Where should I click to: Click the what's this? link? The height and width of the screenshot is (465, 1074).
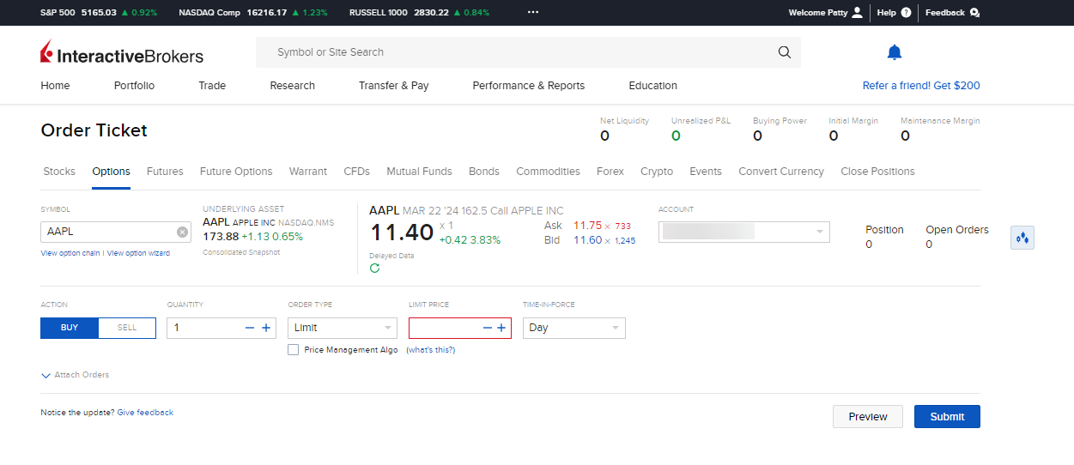(431, 350)
